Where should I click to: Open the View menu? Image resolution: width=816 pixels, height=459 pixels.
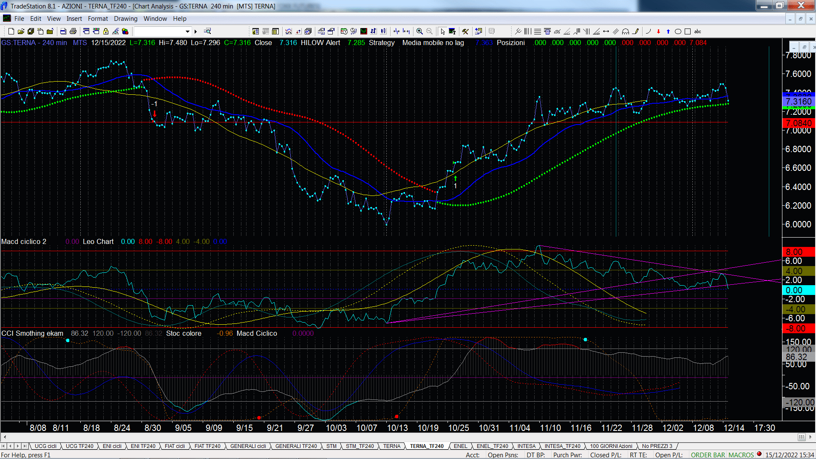pos(54,19)
